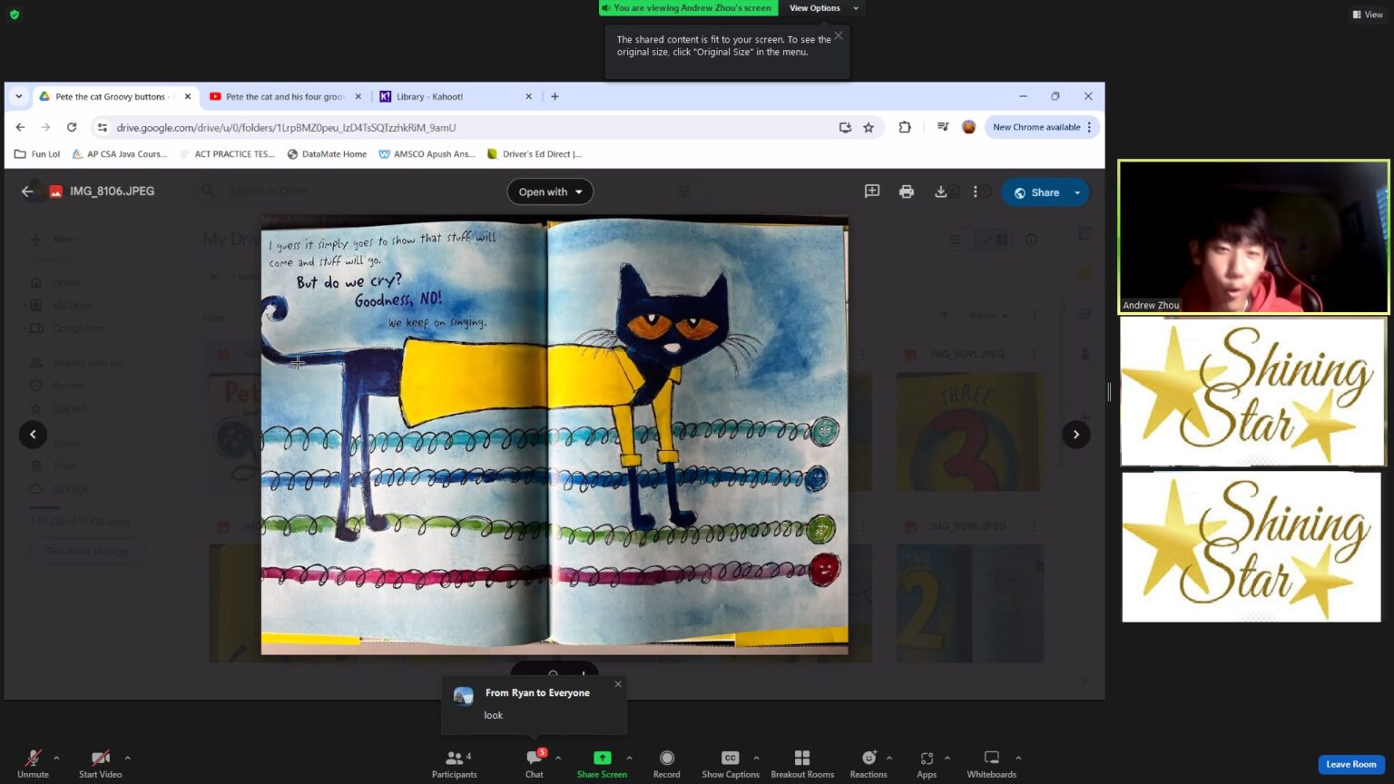Click the green encryption shield icon

(x=15, y=15)
